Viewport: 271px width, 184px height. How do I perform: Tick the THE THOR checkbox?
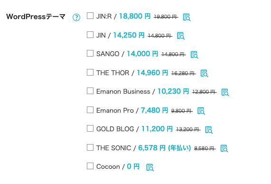(90, 72)
